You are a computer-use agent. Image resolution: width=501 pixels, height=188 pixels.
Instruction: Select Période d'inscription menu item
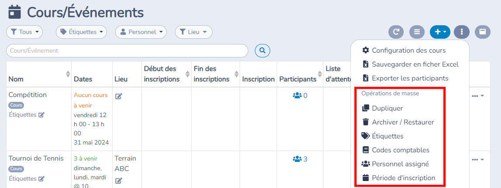(x=398, y=178)
